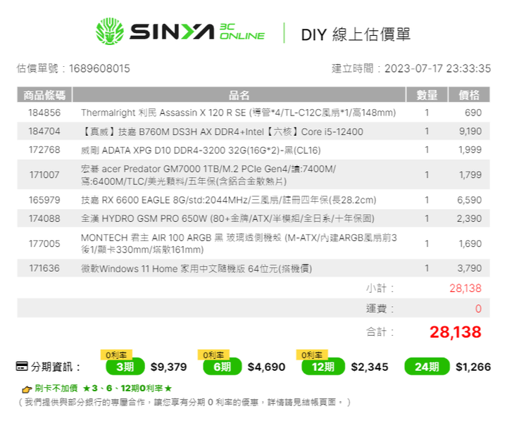Screen dimensions: 507x423
Task: Click the 刷卡不加價 green notice text
Action: 103,389
